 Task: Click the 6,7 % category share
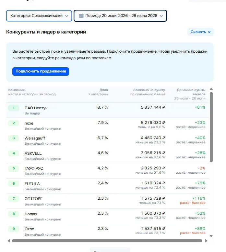click(x=102, y=138)
